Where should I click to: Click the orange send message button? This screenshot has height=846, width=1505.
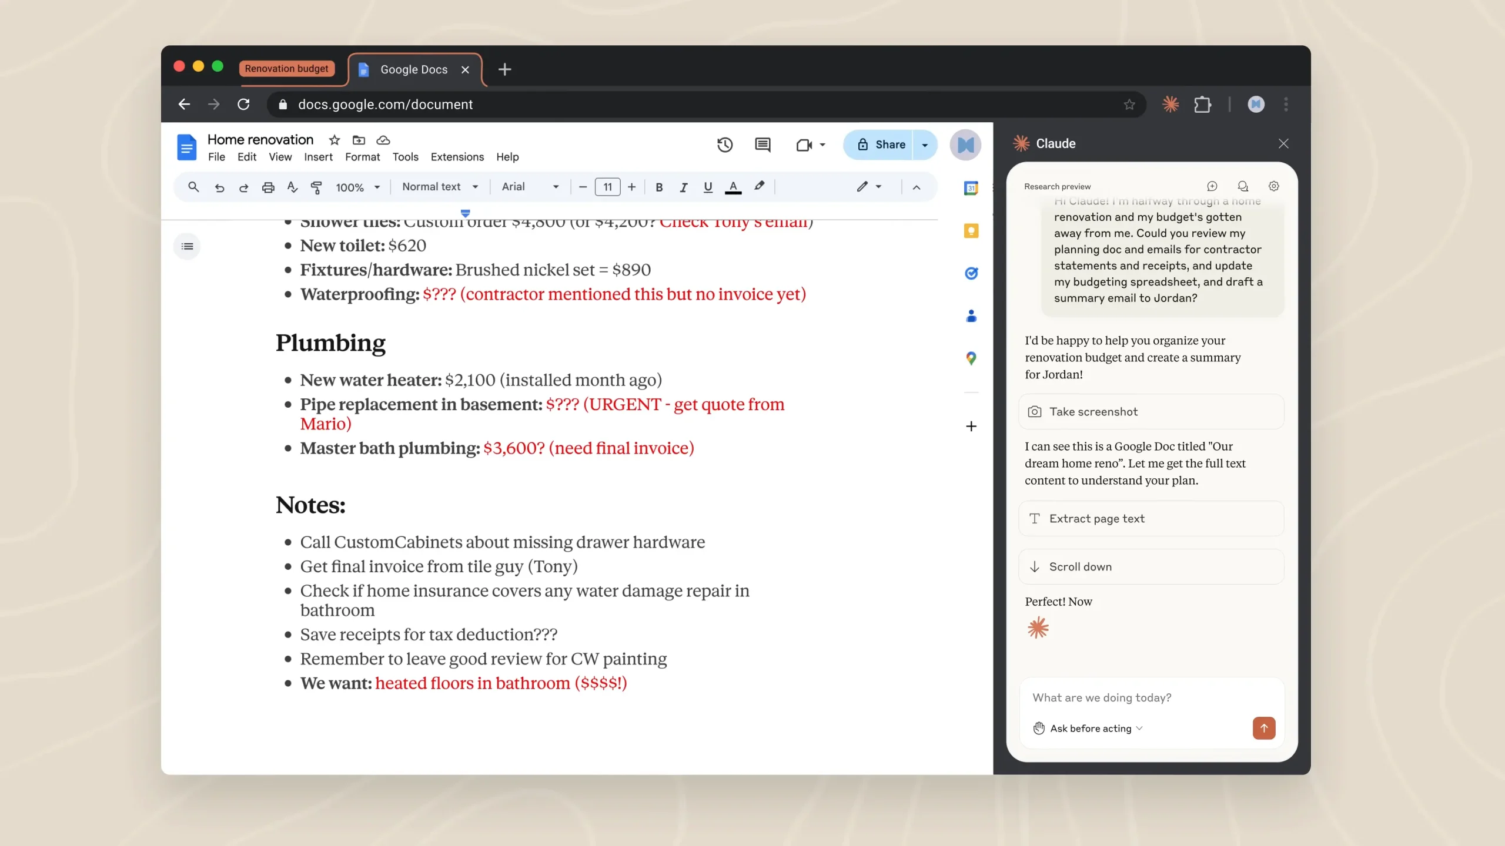(x=1263, y=728)
